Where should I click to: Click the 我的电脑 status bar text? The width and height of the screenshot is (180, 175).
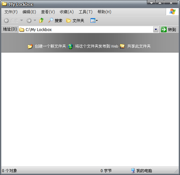[144, 171]
